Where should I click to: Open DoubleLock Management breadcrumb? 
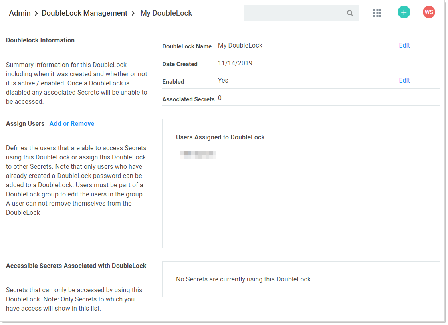click(85, 13)
